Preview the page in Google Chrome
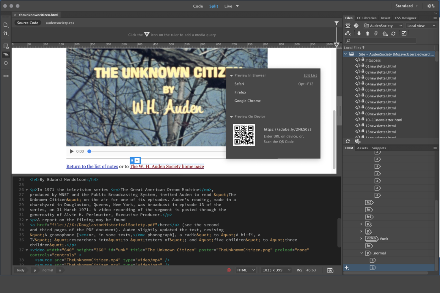 pyautogui.click(x=247, y=101)
